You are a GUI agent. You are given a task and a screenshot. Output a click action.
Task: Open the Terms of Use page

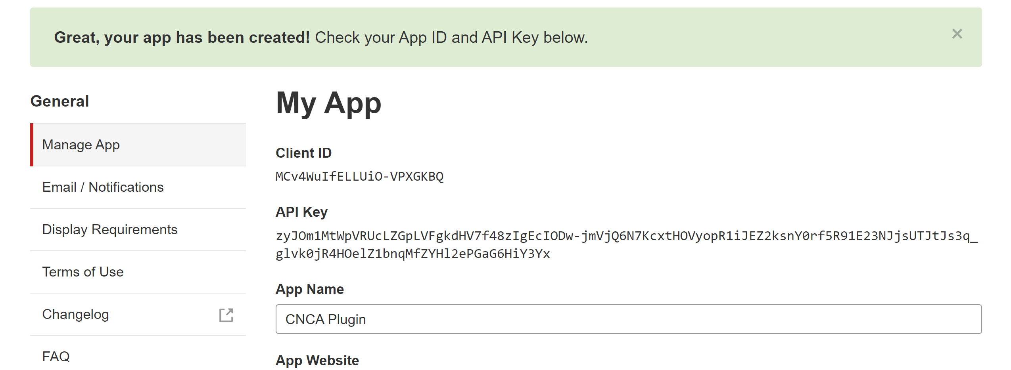click(x=83, y=272)
